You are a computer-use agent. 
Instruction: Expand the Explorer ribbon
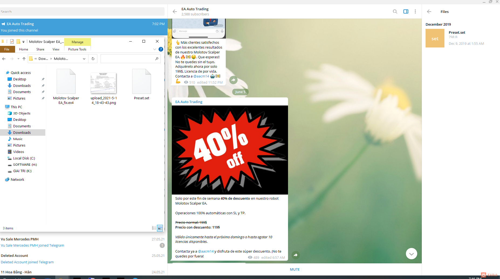[x=155, y=49]
